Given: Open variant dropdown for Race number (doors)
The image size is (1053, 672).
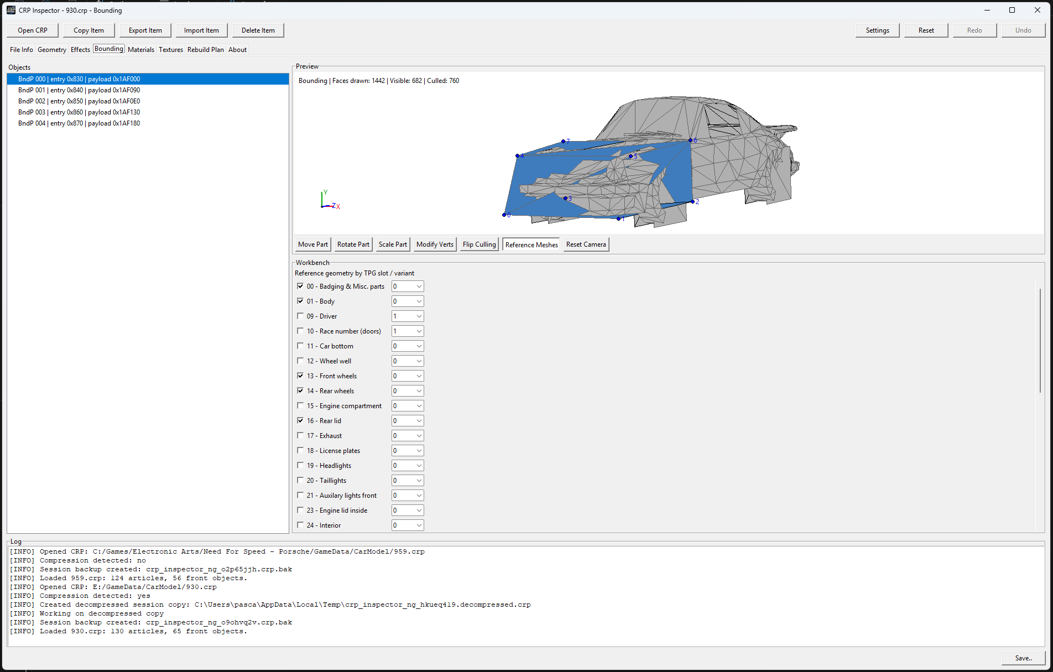Looking at the screenshot, I should click(408, 331).
